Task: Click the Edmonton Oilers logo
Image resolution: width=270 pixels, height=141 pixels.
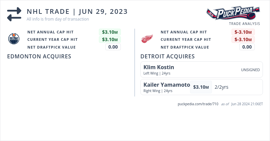Action: [13, 39]
